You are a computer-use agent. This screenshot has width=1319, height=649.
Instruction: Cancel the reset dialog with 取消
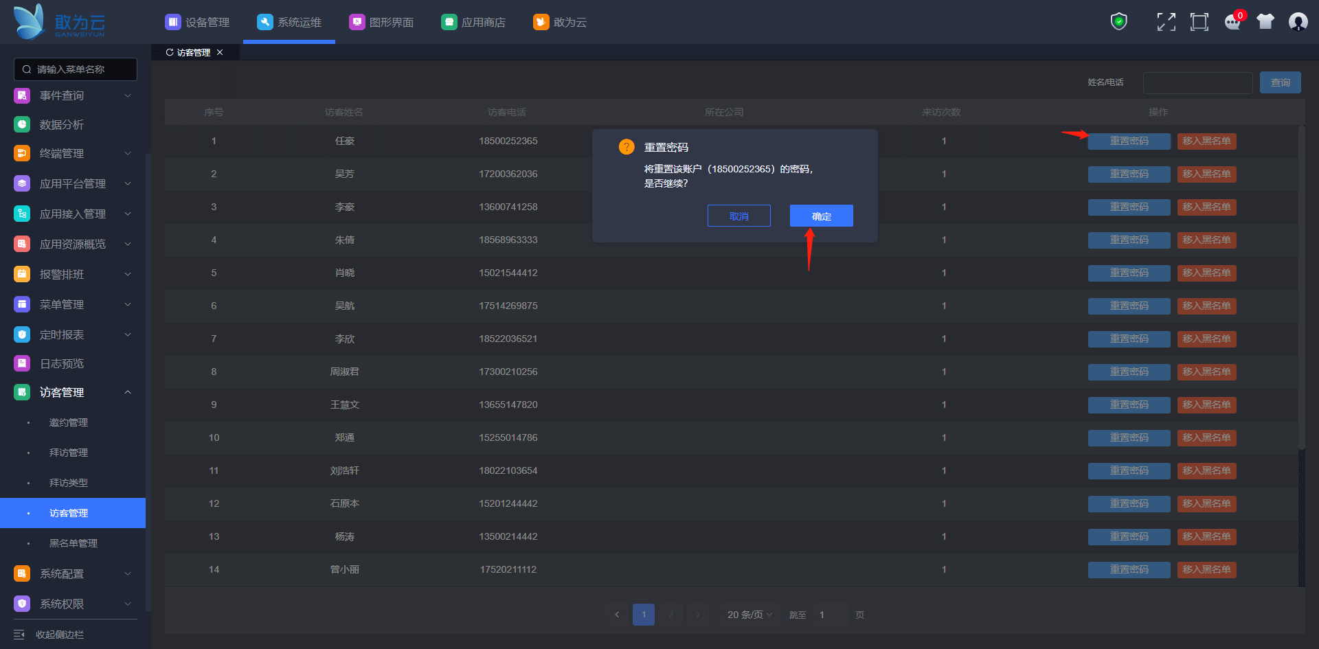[739, 216]
